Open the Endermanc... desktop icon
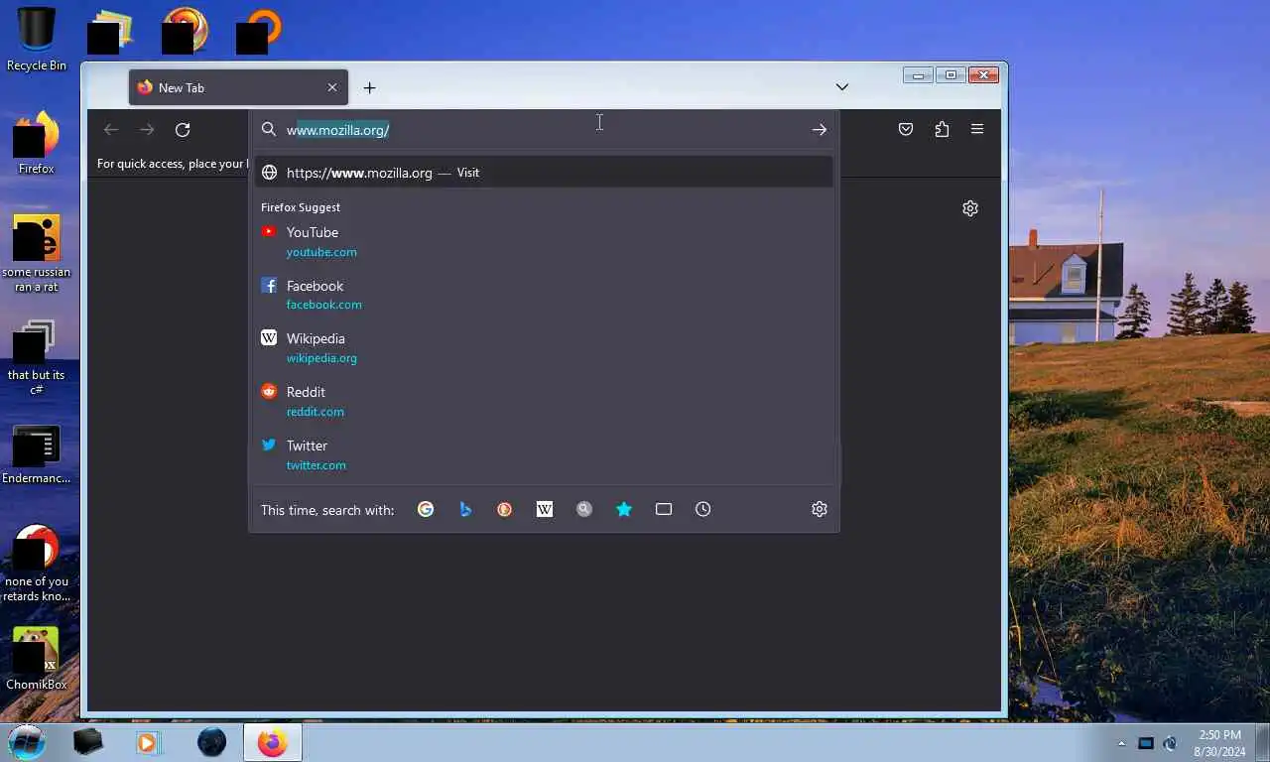Screen dimensions: 1270x762 (37, 455)
